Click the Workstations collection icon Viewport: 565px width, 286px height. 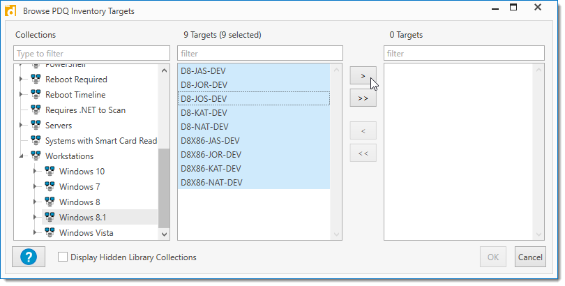click(x=36, y=156)
